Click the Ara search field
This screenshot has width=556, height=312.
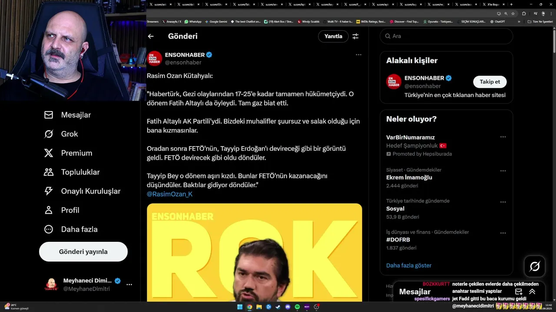(x=446, y=36)
